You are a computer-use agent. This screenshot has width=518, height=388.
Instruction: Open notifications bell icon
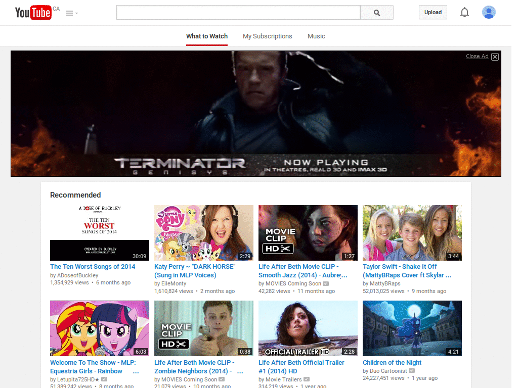[x=464, y=13]
